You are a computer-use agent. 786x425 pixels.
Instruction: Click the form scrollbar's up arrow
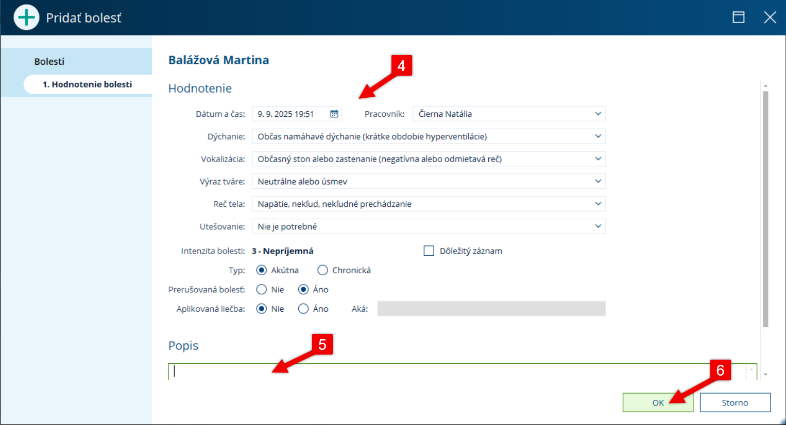[765, 85]
